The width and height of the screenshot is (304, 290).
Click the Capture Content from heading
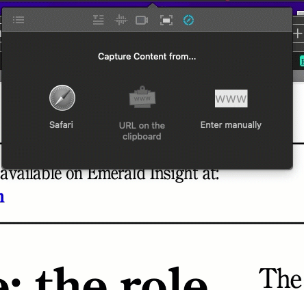147,57
